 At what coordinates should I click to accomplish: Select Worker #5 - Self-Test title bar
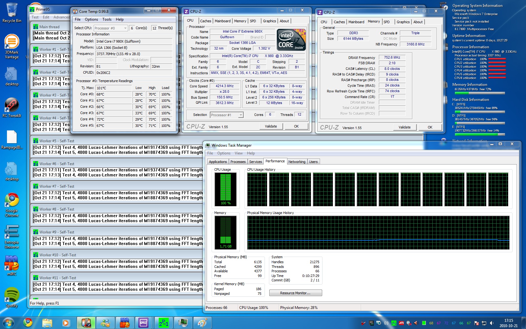[225, 141]
